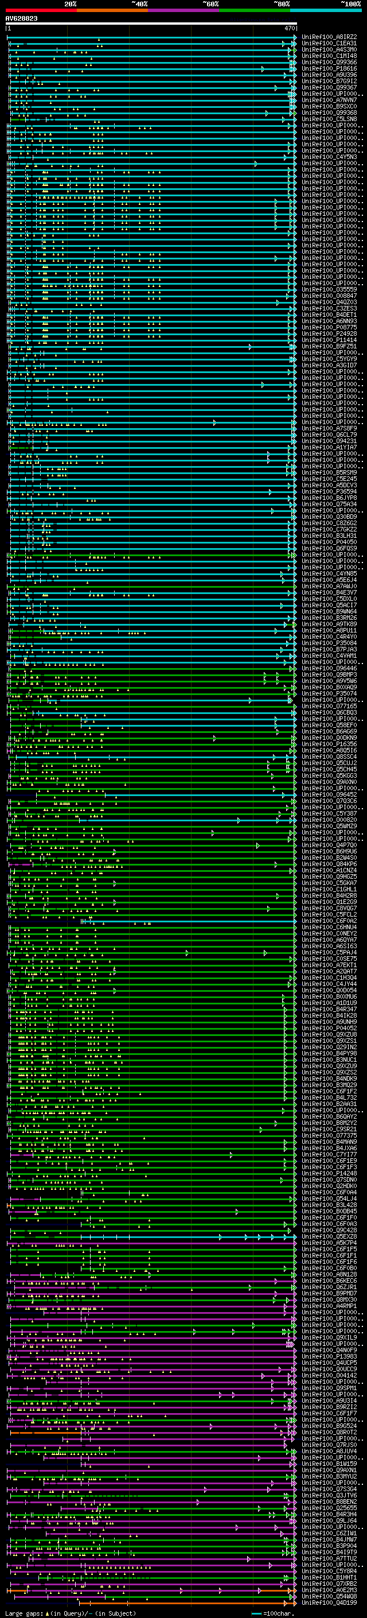Screen dimensions: 367x1618
Task: Select the UniRef100_P35084 entry
Action: coord(329,643)
